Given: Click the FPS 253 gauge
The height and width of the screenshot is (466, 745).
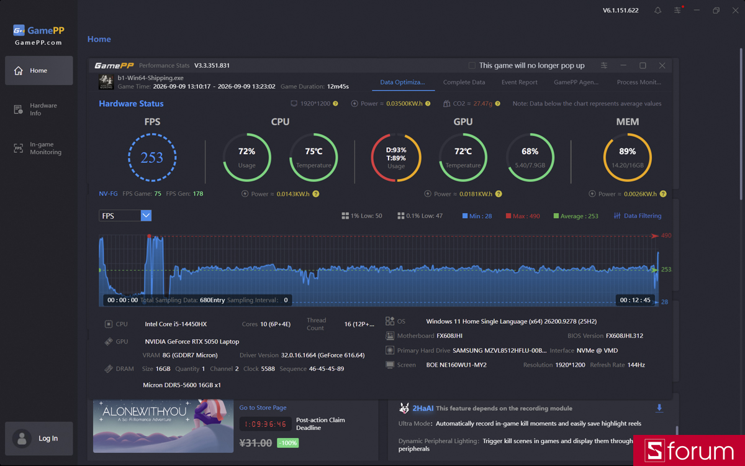Looking at the screenshot, I should click(152, 157).
